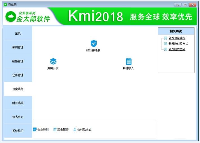This screenshot has height=143, width=200.
Task: Click the 收付款方式 icon at bottom
Action: pos(75,129)
